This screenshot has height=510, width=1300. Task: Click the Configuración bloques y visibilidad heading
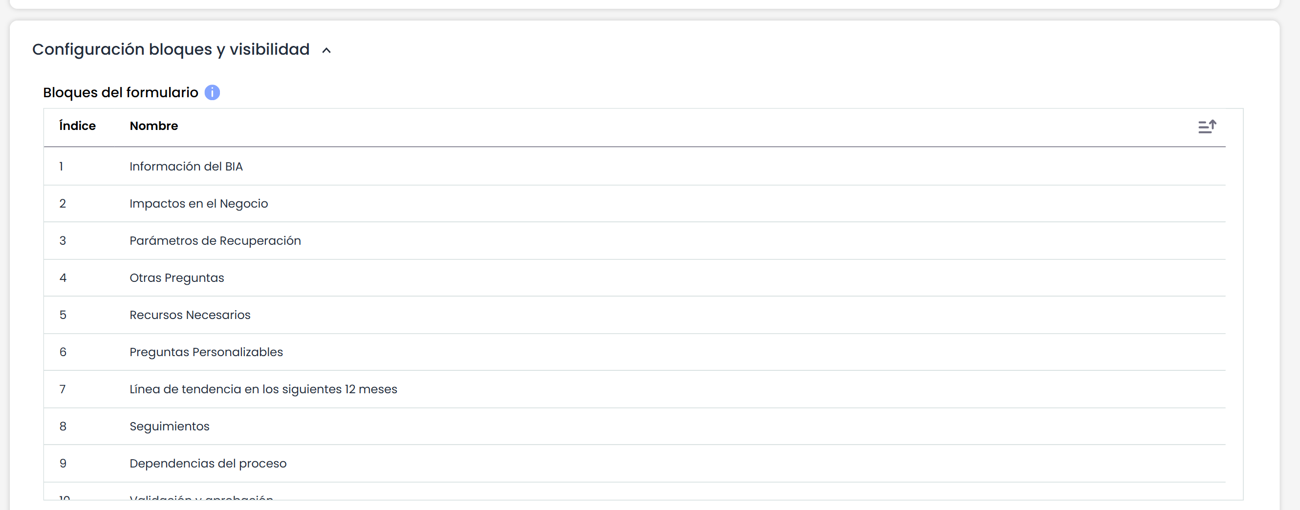[171, 49]
